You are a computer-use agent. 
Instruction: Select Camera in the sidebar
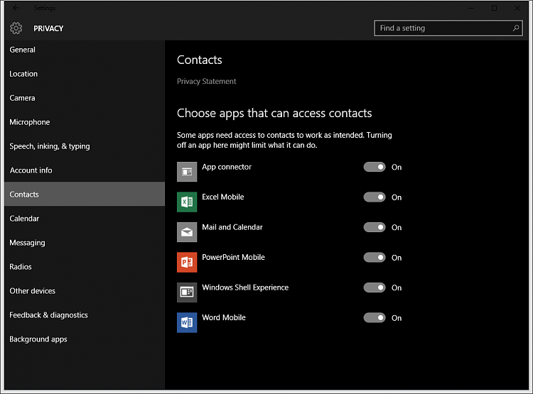pyautogui.click(x=85, y=98)
